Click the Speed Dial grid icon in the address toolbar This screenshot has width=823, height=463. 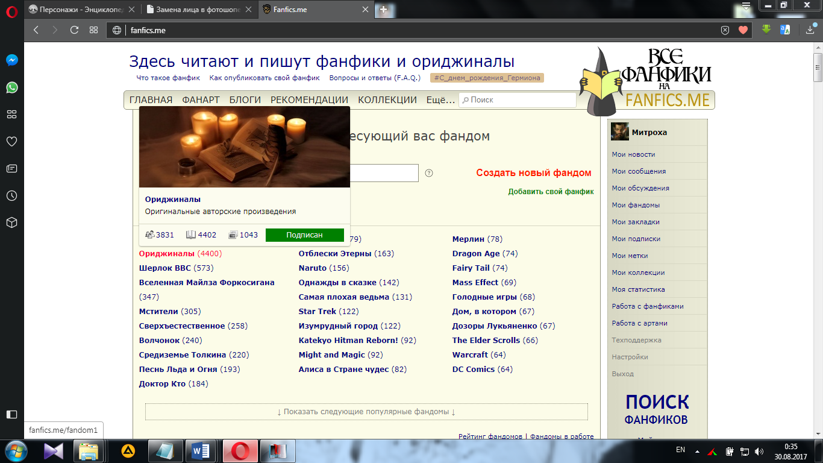tap(93, 30)
